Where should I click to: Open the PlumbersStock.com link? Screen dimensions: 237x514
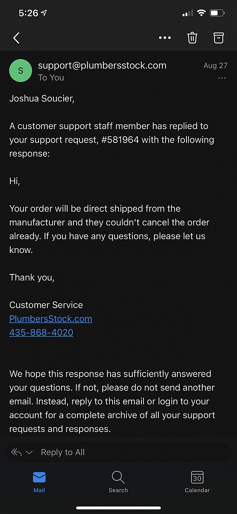pyautogui.click(x=51, y=319)
